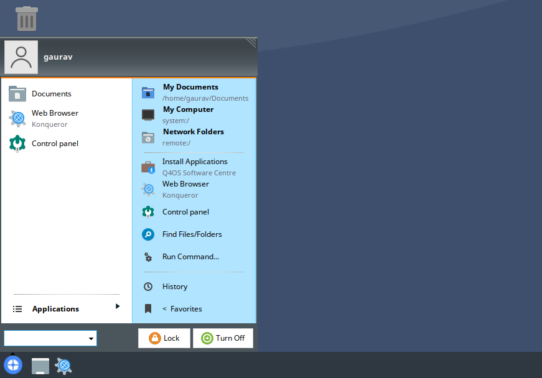542x378 pixels.
Task: Click the Favorites bookmark icon
Action: click(x=148, y=308)
